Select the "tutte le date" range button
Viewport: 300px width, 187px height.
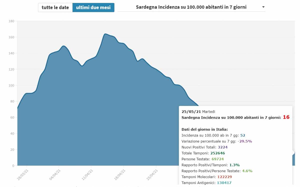[55, 8]
